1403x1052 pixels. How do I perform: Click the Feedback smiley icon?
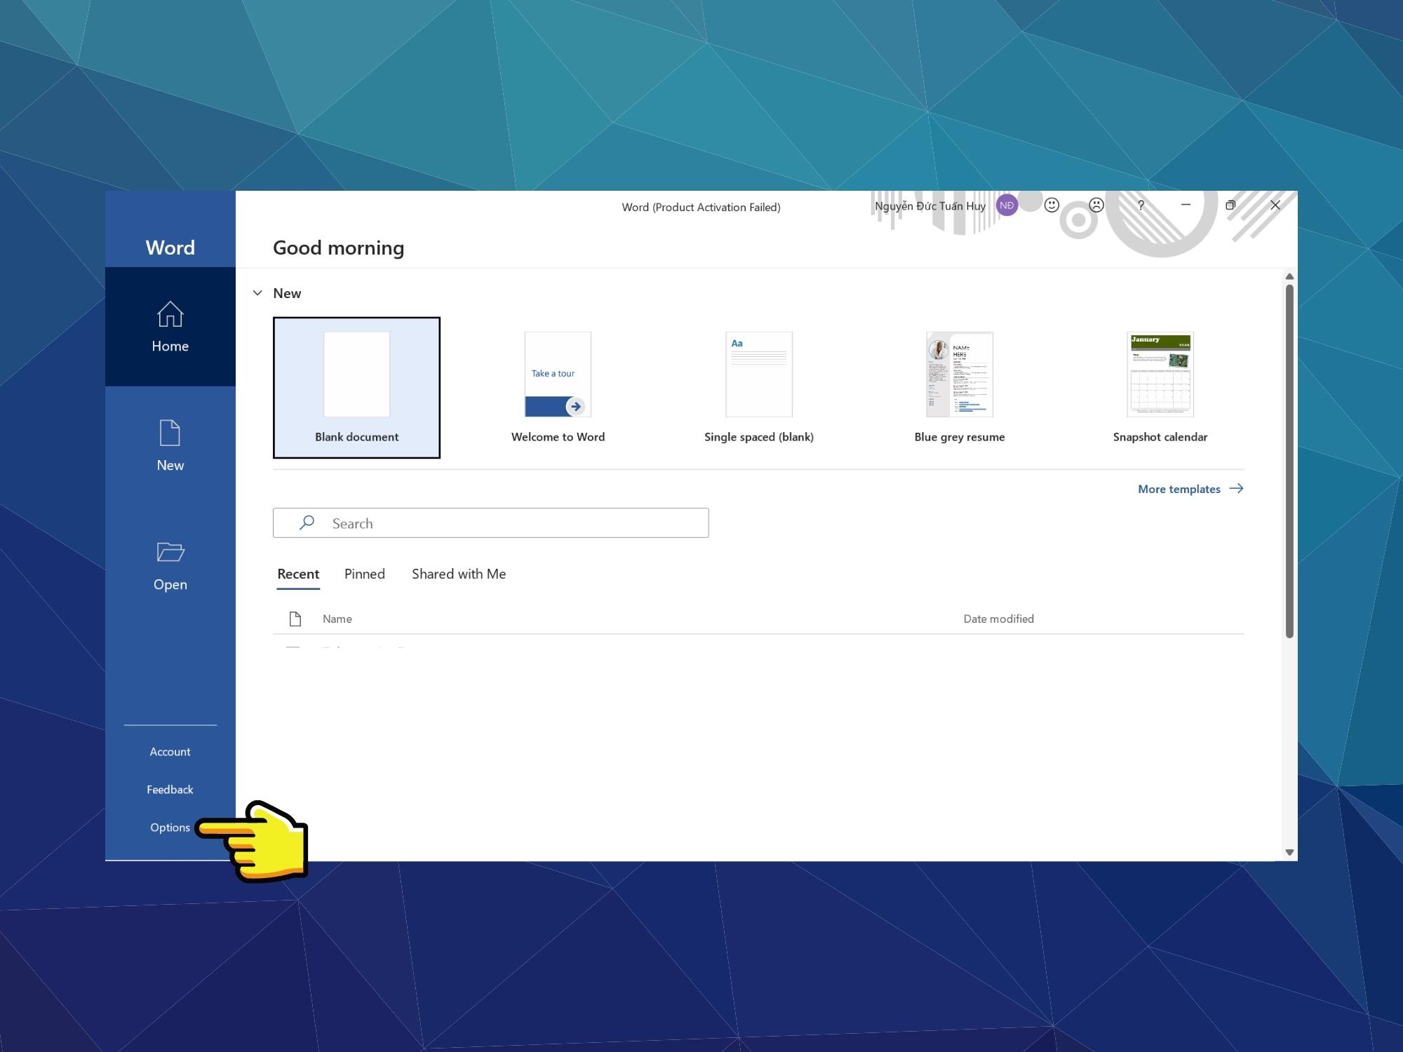[1049, 204]
